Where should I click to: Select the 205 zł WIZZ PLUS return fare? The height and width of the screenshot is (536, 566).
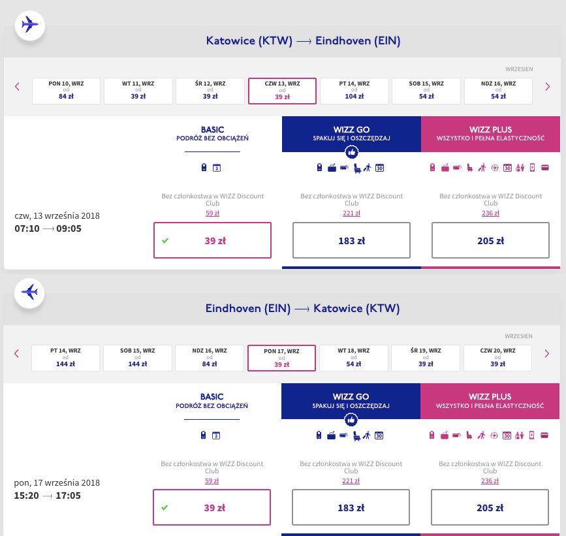coord(490,508)
